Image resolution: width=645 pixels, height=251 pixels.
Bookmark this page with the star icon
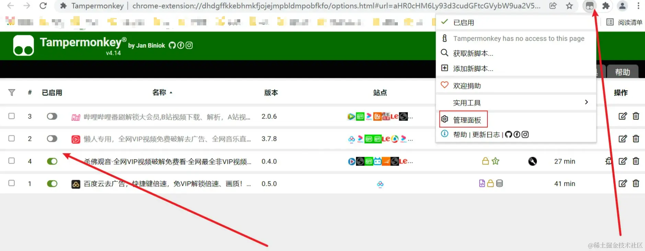569,6
